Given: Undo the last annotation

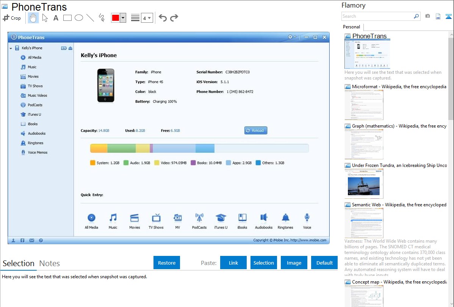Looking at the screenshot, I should coord(163,18).
